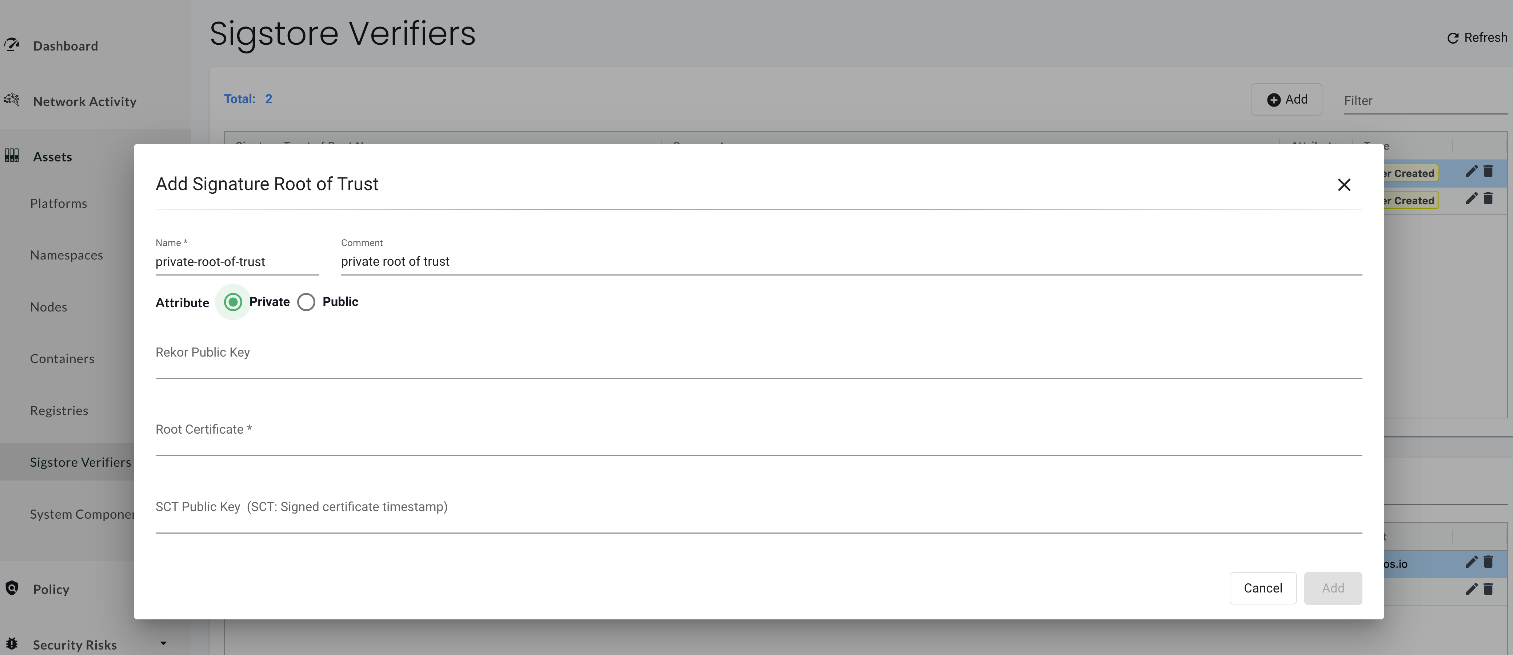Viewport: 1513px width, 655px height.
Task: Click the Network Activity icon
Action: click(12, 100)
